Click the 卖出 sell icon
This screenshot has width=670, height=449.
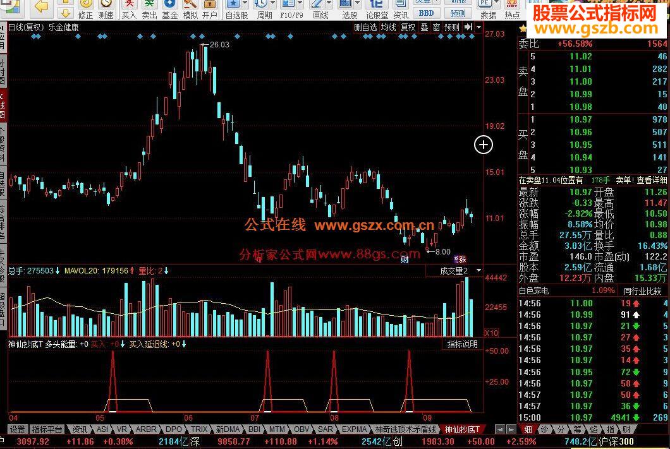click(149, 9)
